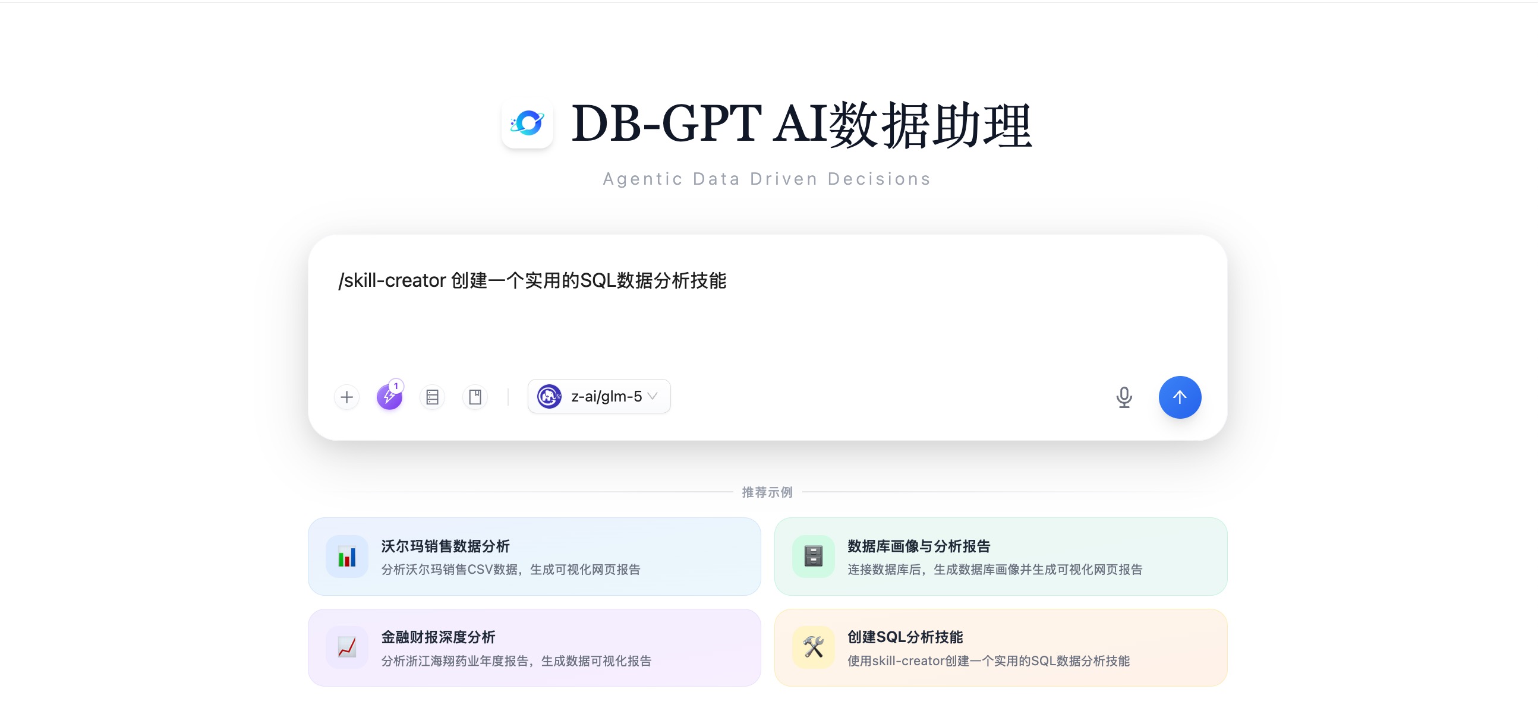Expand the z-ai/glm-5 model dropdown
Viewport: 1538px width, 727px height.
pos(606,396)
